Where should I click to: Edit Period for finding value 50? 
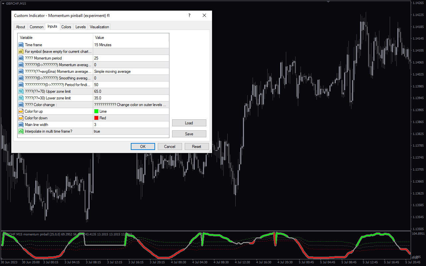[x=131, y=85]
